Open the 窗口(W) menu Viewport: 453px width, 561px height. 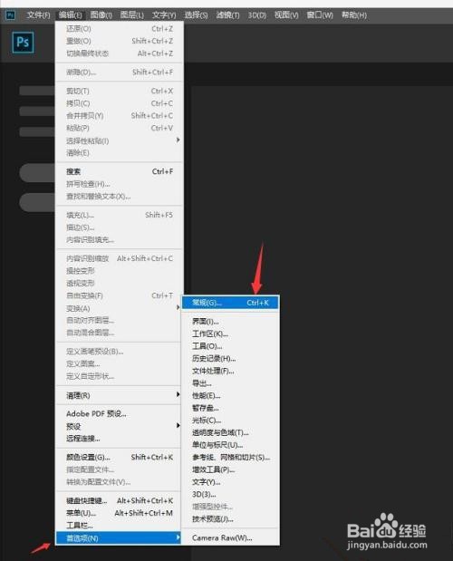pyautogui.click(x=320, y=15)
